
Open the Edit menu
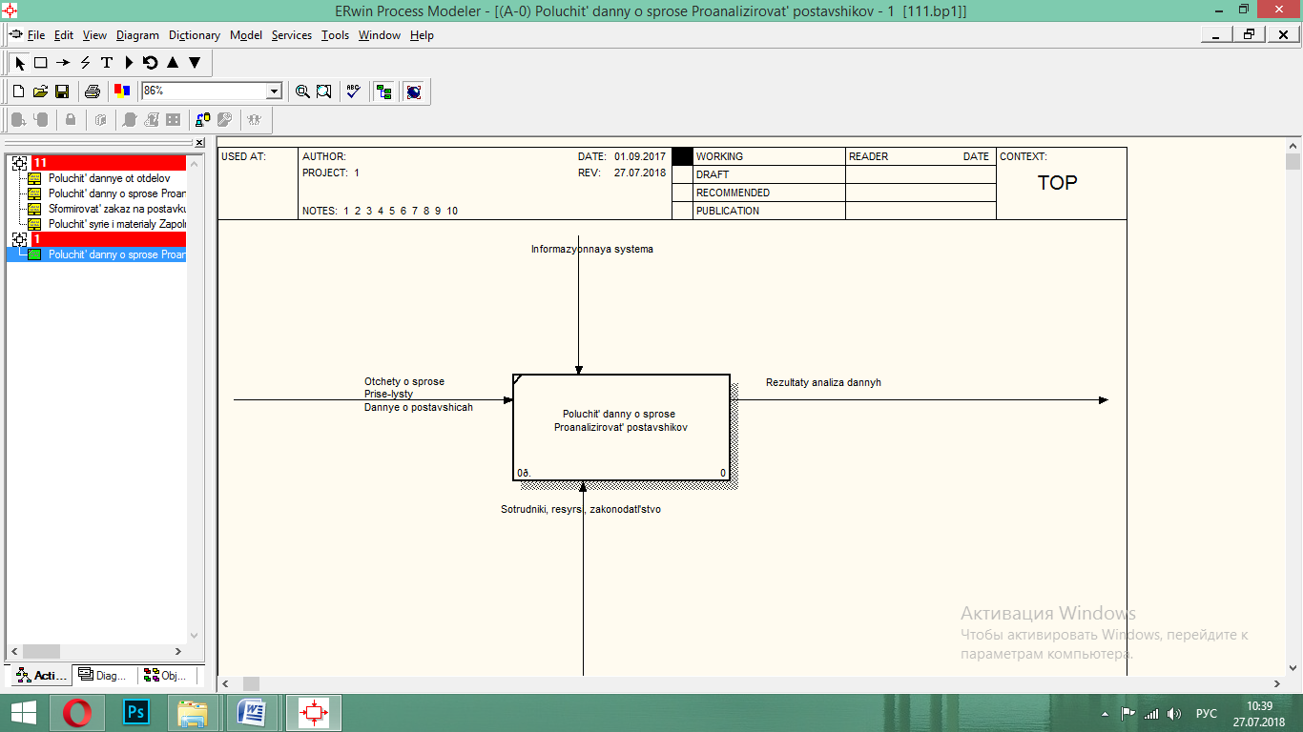pos(64,35)
